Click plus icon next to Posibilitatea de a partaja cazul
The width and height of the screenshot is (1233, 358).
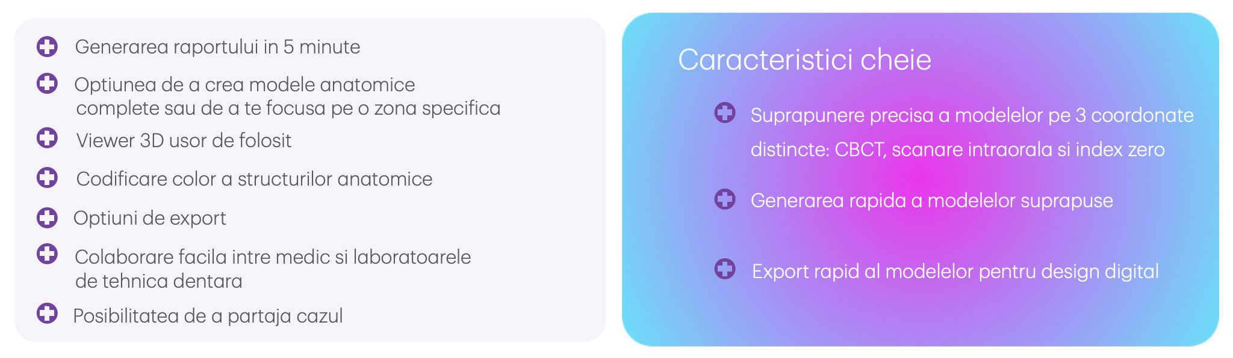coord(47,314)
